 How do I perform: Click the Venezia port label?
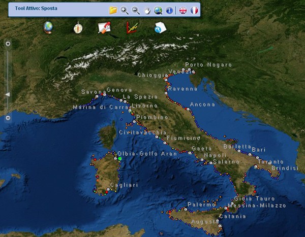tap(181, 72)
